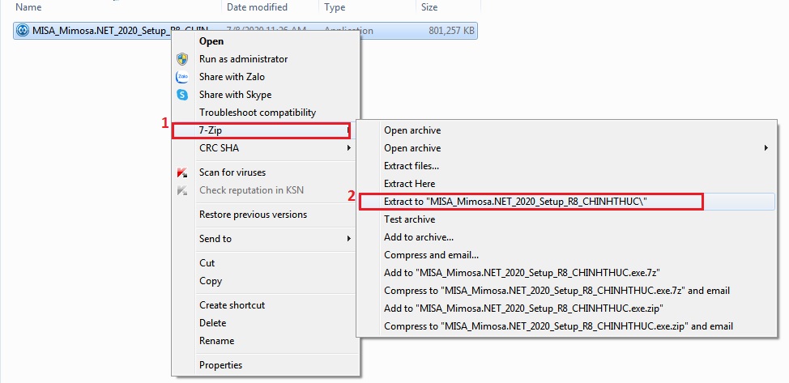The width and height of the screenshot is (789, 383).
Task: Sort by the Name column header
Action: pos(28,7)
